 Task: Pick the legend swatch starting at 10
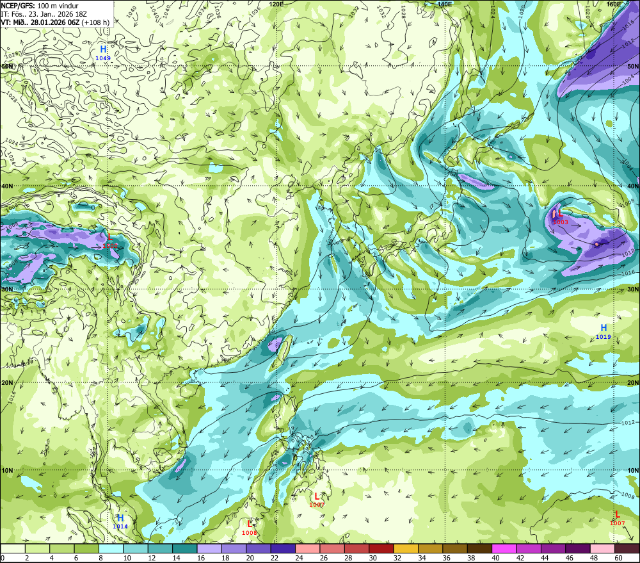coord(136,548)
